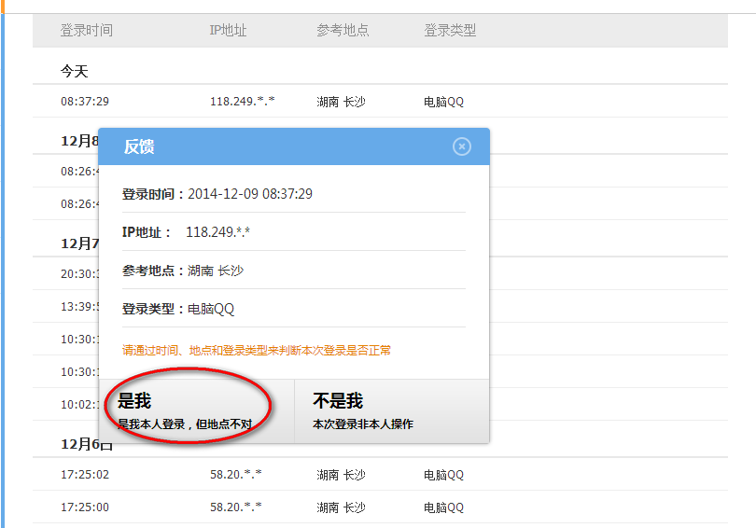Click the dialog's 2014-12-09 08:37:29 login time
756x528 pixels.
click(249, 194)
